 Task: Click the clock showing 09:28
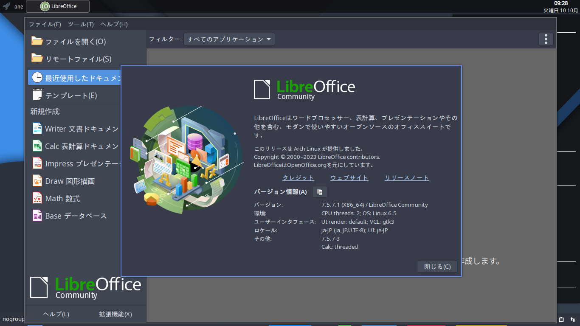tap(561, 3)
